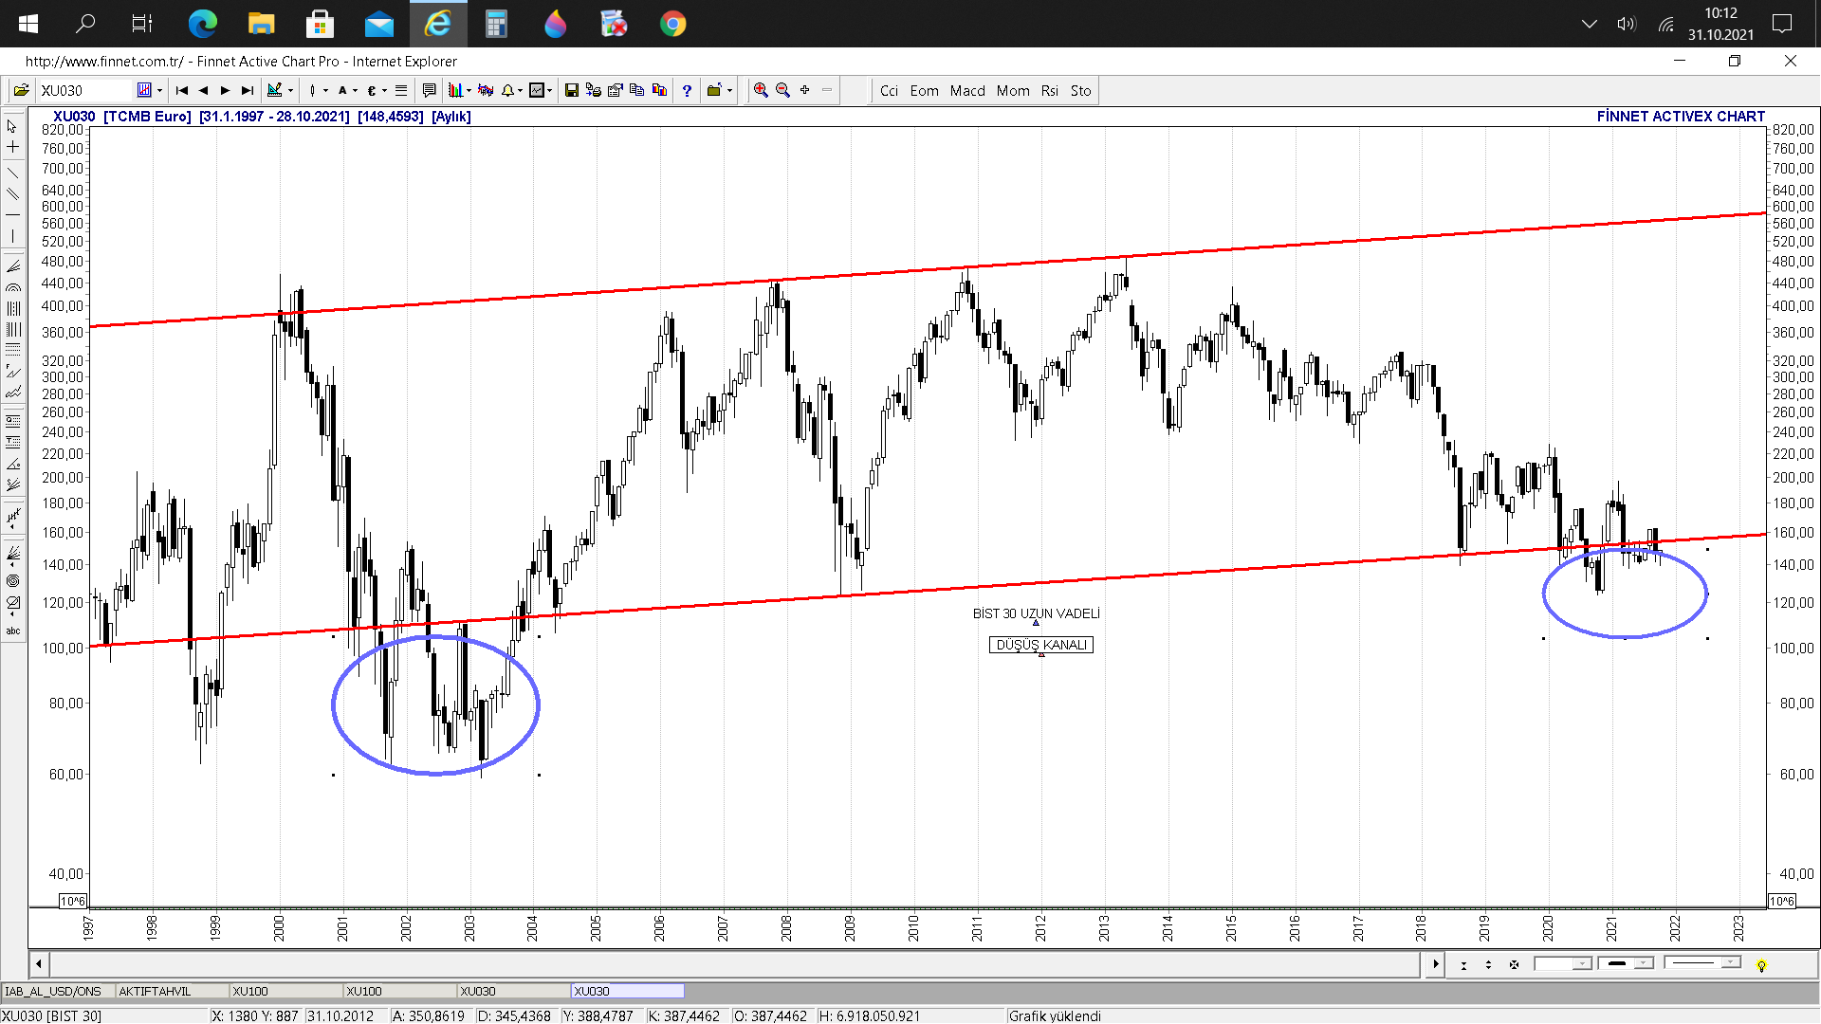Image resolution: width=1821 pixels, height=1024 pixels.
Task: Toggle the Macd indicator
Action: click(x=967, y=91)
